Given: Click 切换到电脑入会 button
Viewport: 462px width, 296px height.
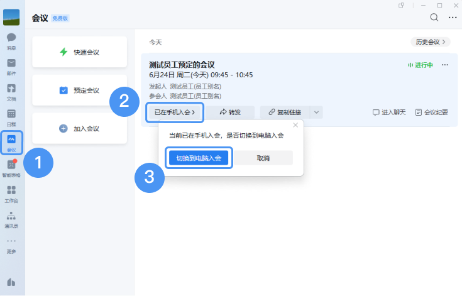Looking at the screenshot, I should pos(199,158).
